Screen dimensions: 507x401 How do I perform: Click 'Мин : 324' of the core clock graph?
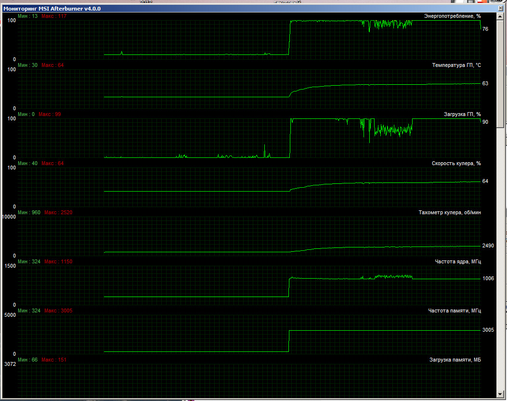29,261
